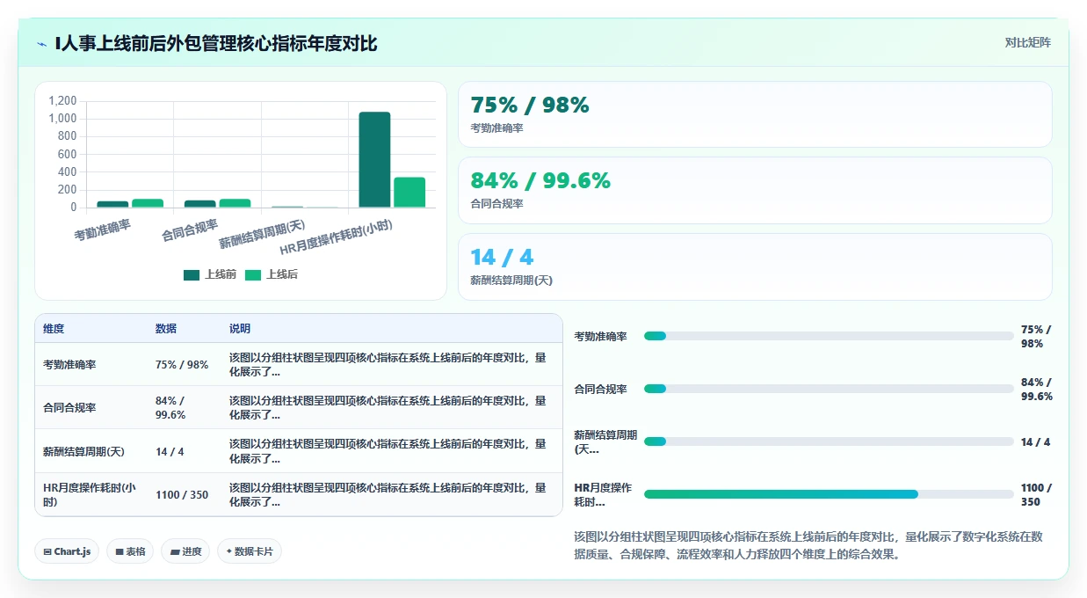Open the Chart.js chip
The image size is (1087, 598).
[x=68, y=551]
